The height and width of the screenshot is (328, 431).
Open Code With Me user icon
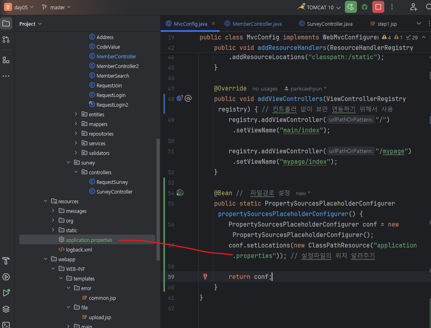[x=413, y=7]
